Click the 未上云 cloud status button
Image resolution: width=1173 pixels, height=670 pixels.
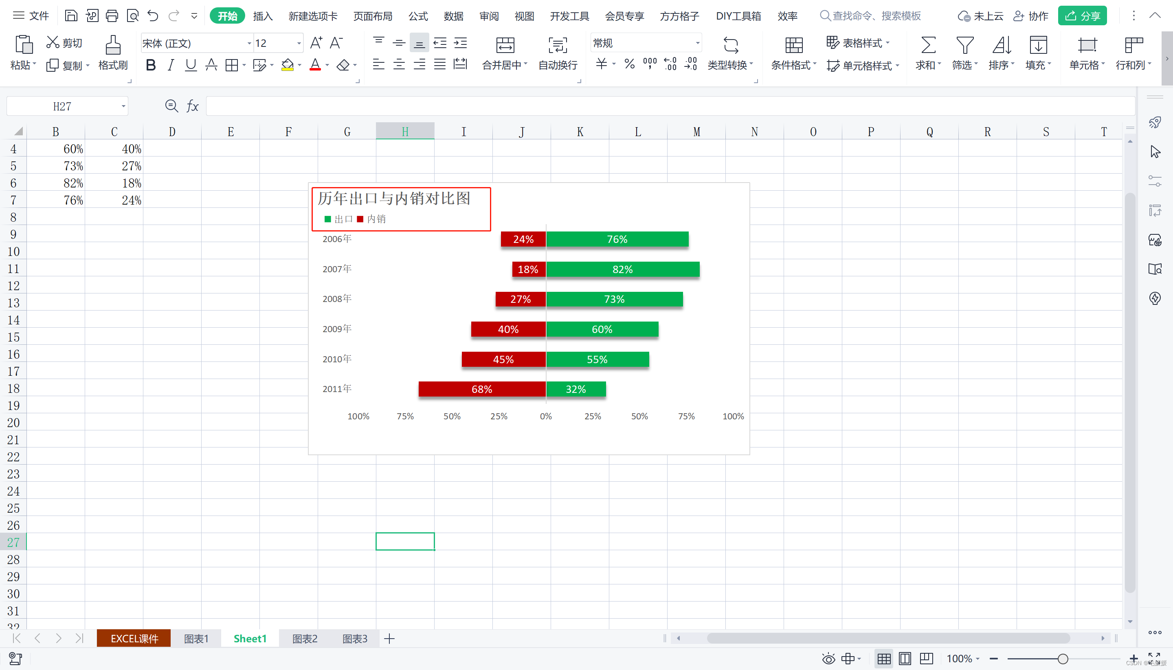pos(980,16)
